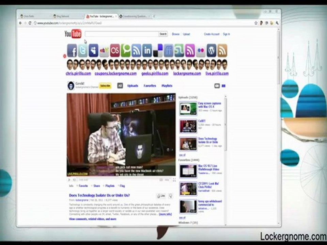Open the face avatar extension icon in toolbar
Screen dimensions: 327x245
click(261, 23)
